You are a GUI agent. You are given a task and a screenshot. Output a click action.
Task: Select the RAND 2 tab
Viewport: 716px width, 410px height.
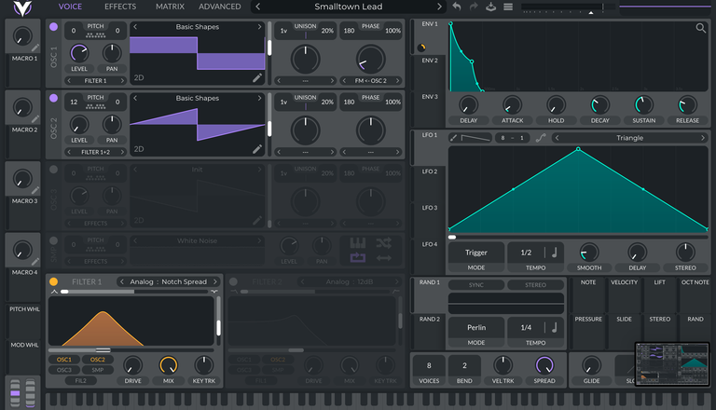[429, 319]
